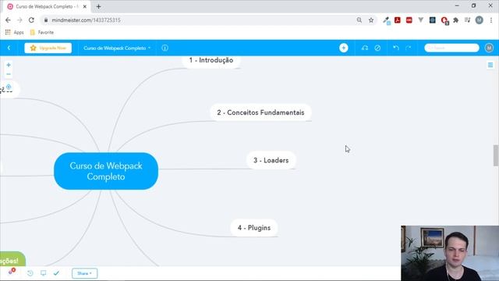Open the eyedropper color picker extension
Image resolution: width=499 pixels, height=281 pixels.
tap(387, 20)
